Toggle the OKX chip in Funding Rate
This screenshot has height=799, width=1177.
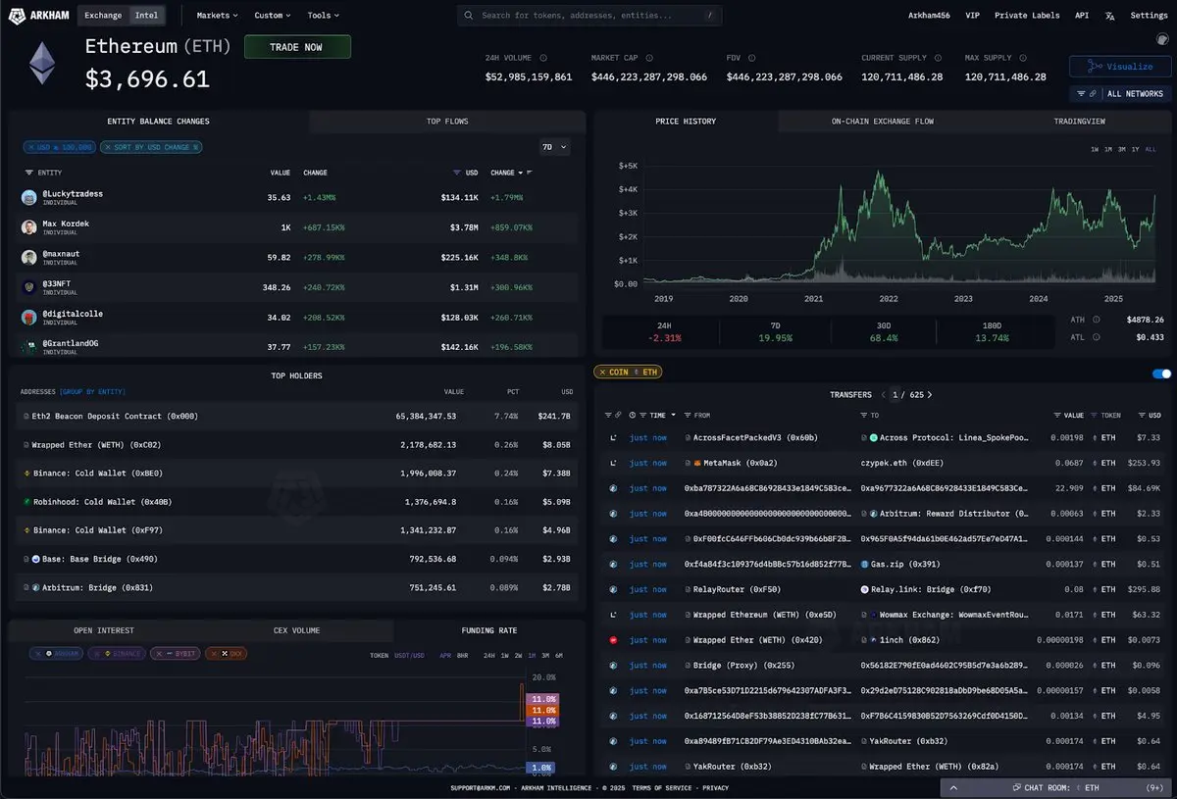[225, 653]
